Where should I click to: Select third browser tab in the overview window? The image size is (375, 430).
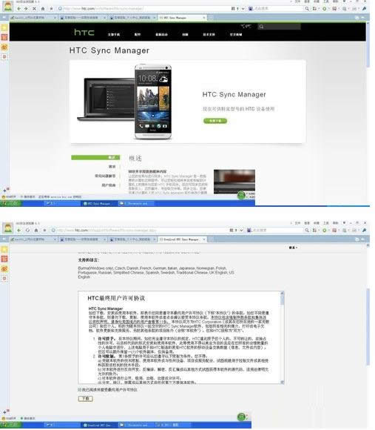point(132,18)
